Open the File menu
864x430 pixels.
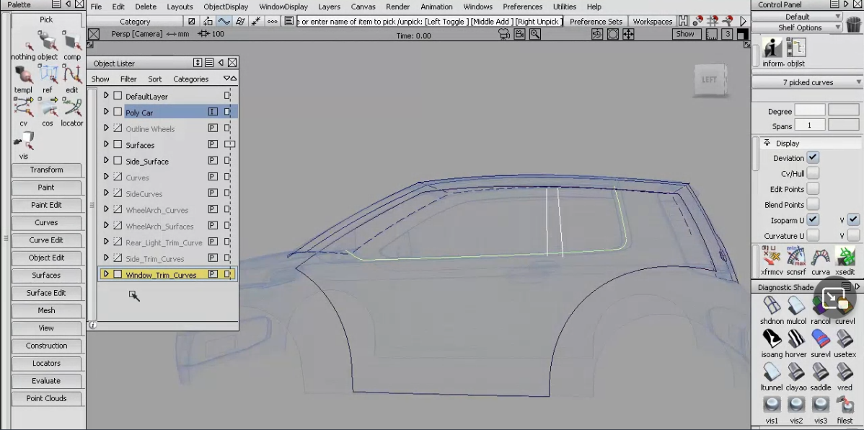pos(96,6)
